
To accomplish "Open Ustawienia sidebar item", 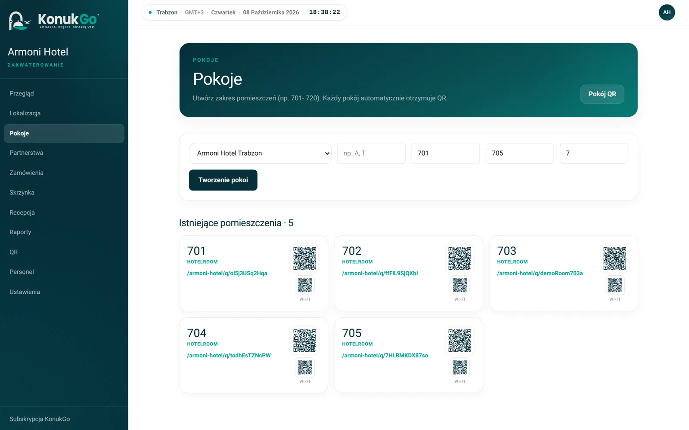I will click(64, 292).
